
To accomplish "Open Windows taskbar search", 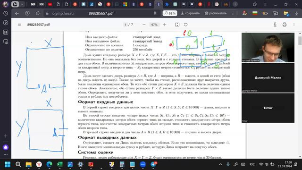I will [18, 164].
